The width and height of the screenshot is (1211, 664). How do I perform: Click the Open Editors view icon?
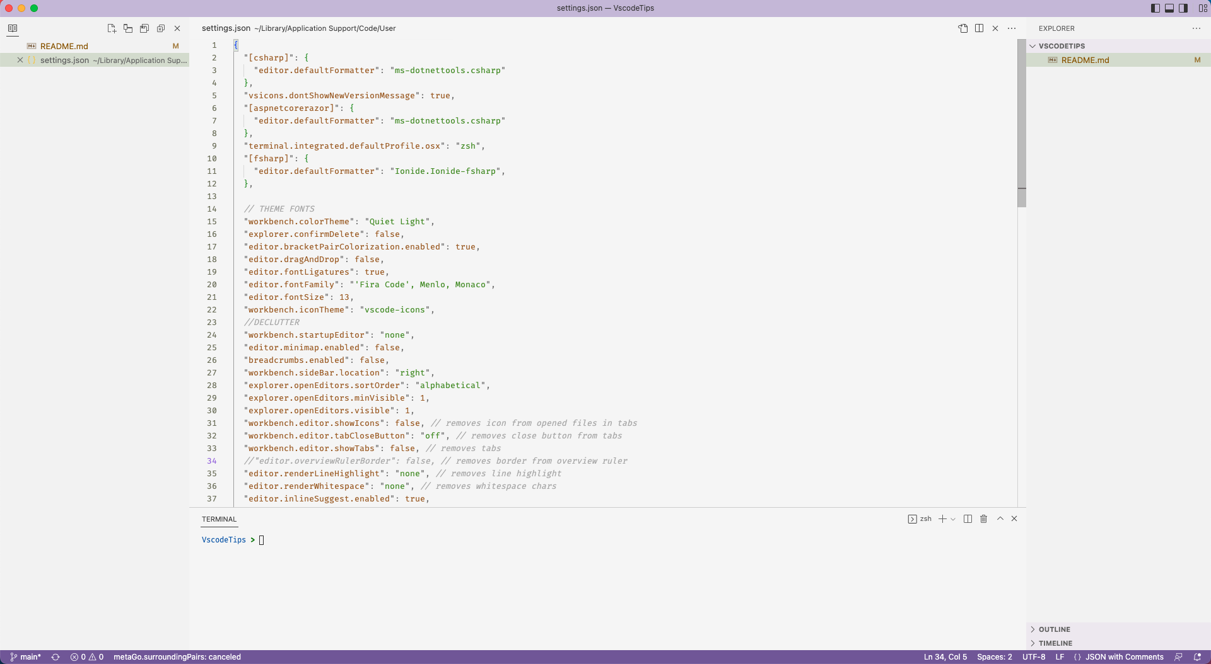[13, 28]
